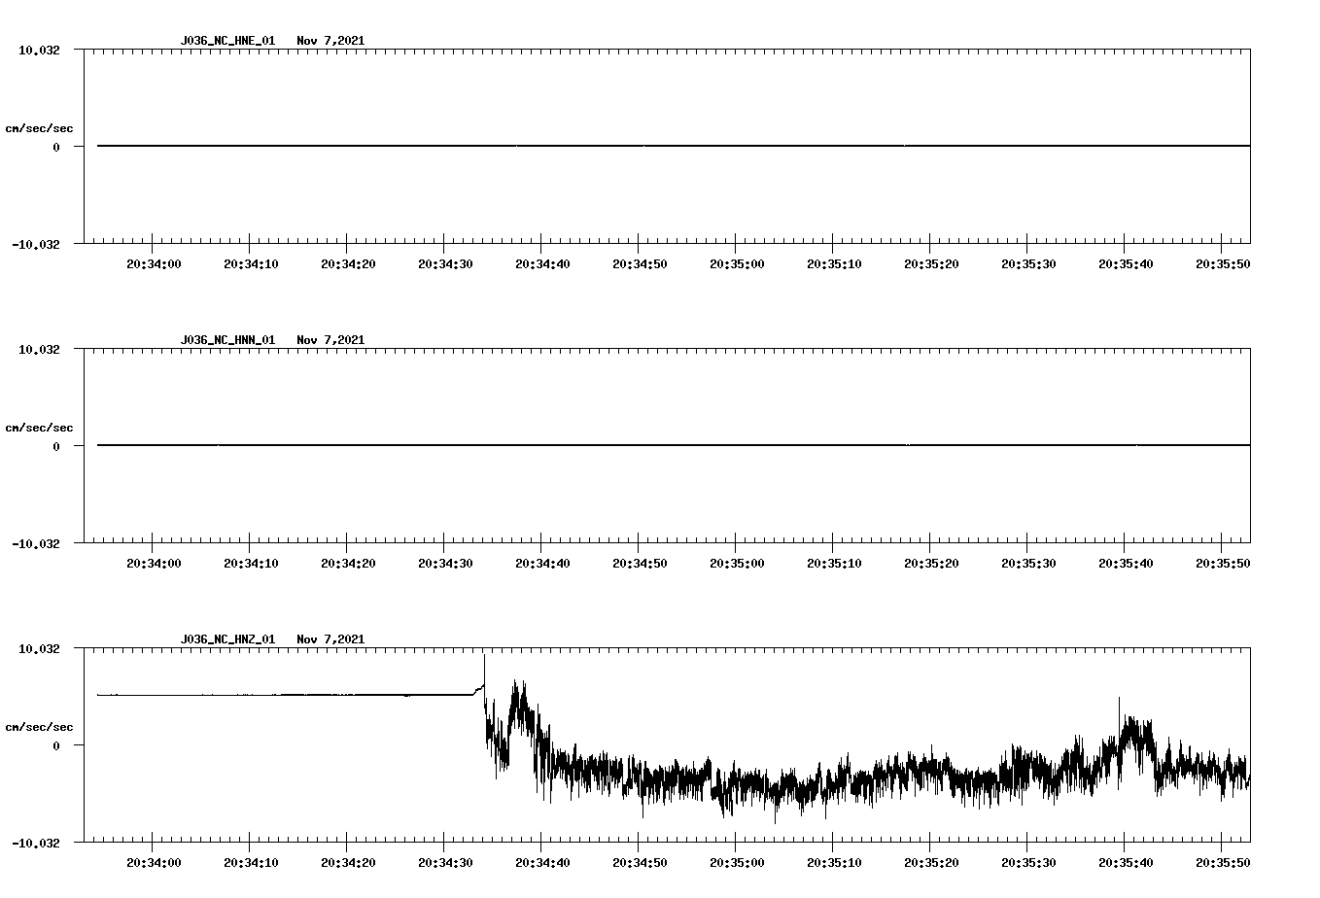Click 20:35:00 time label under HNN plot
The width and height of the screenshot is (1320, 898).
737,564
